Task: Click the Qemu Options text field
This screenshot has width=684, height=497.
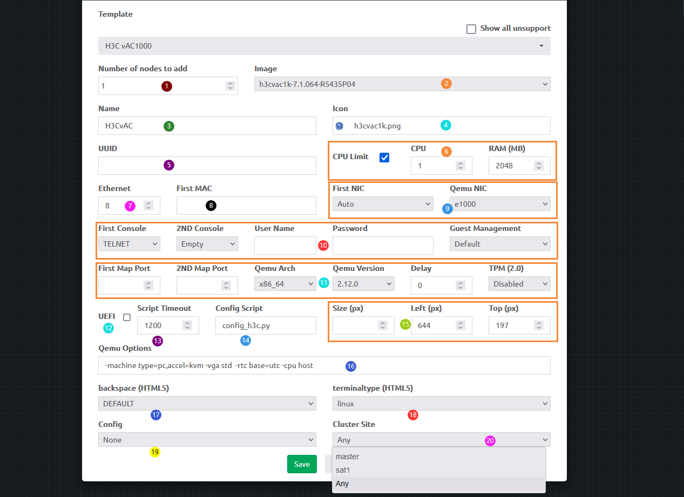Action: (324, 365)
